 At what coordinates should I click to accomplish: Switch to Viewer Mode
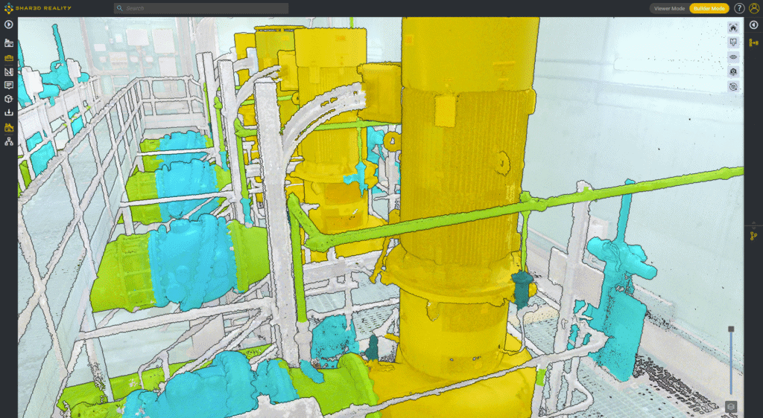(668, 8)
